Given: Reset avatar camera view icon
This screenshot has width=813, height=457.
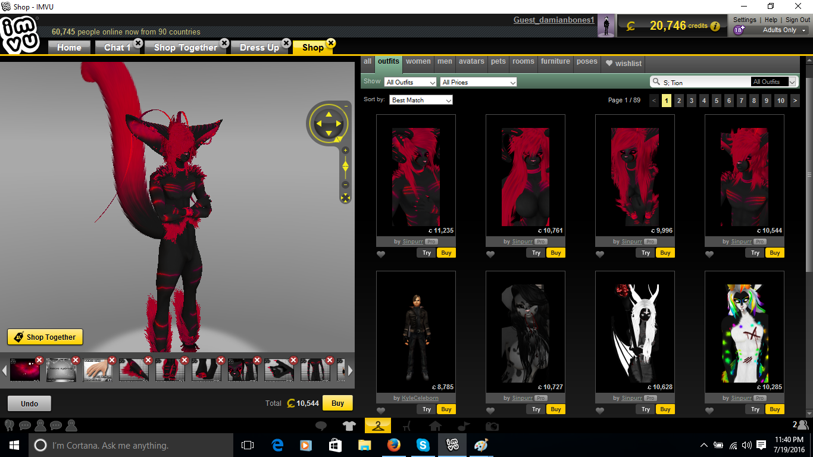Looking at the screenshot, I should click(x=345, y=198).
